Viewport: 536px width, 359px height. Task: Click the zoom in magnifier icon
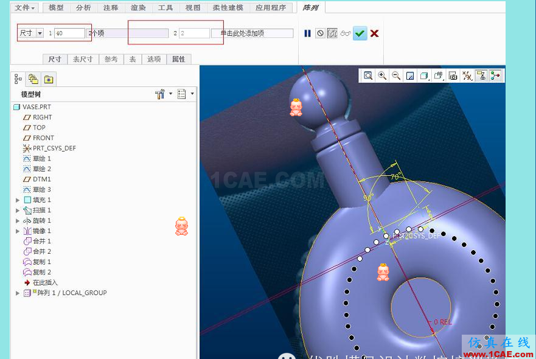(382, 75)
